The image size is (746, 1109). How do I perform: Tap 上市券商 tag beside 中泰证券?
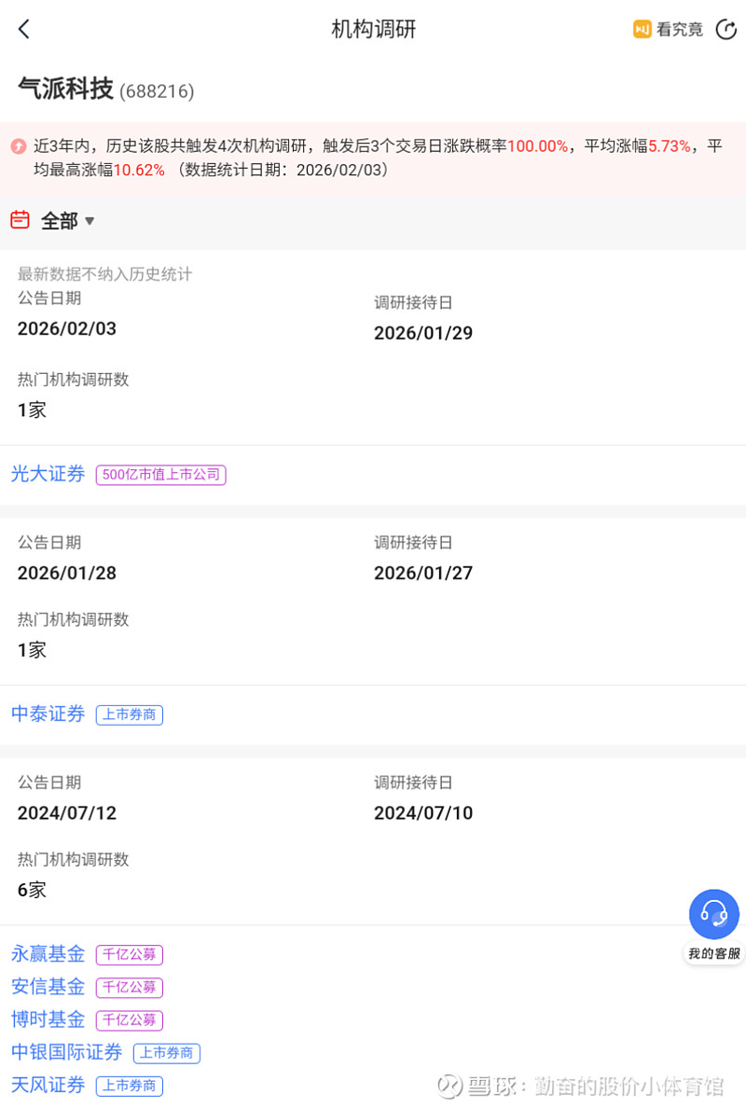(x=130, y=715)
